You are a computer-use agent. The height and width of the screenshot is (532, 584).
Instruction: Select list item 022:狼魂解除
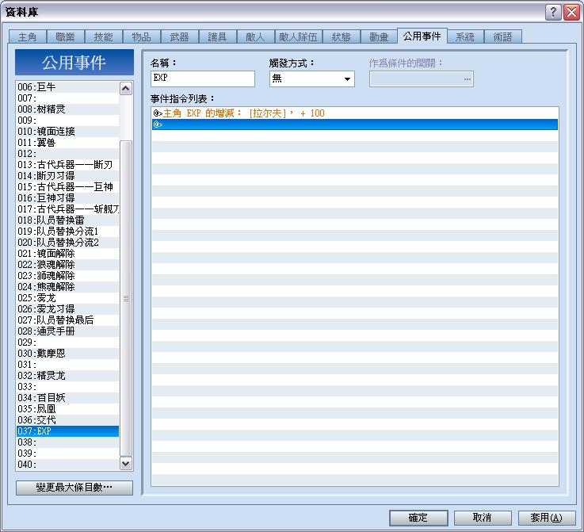[68, 265]
